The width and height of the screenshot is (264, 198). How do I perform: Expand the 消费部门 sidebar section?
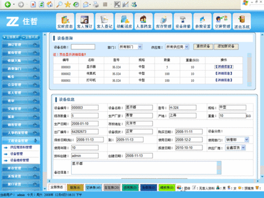(x=21, y=69)
